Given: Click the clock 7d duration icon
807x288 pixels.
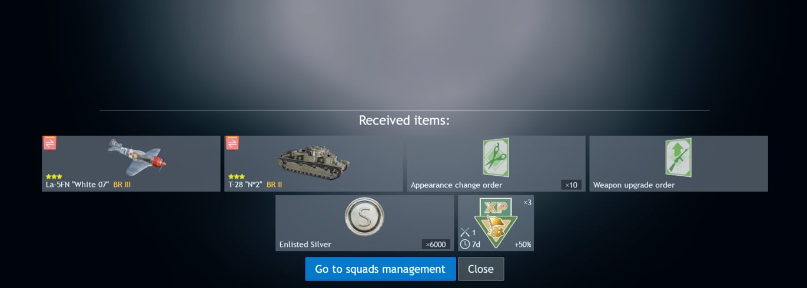Looking at the screenshot, I should [464, 245].
